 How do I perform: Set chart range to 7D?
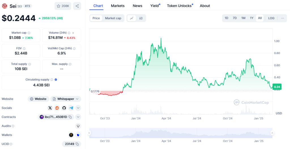235,18
